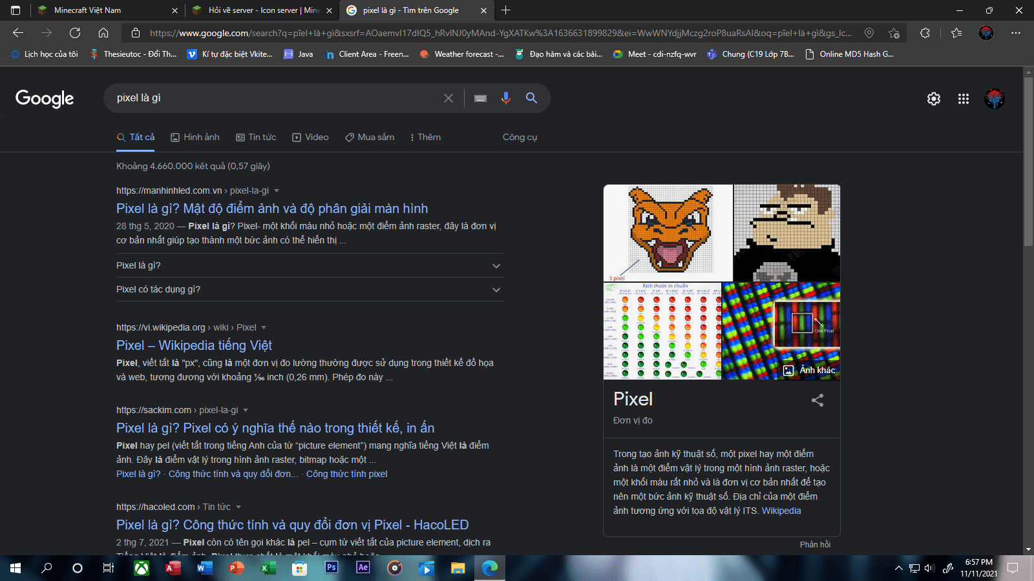The width and height of the screenshot is (1034, 581).
Task: Switch to the "Video" results tab
Action: (x=311, y=137)
